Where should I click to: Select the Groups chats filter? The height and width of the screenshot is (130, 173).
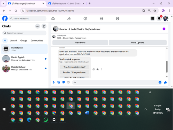pos(24,41)
